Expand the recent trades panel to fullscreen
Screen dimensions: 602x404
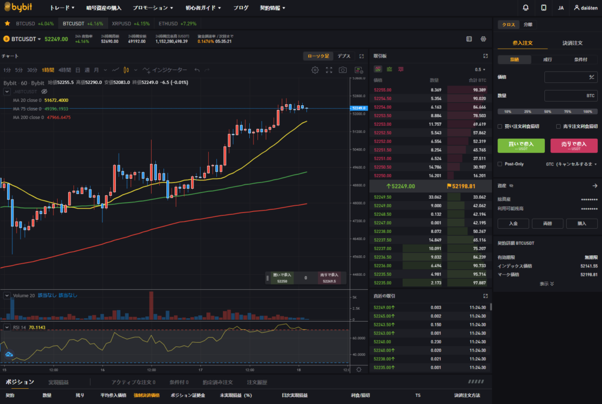tap(485, 296)
